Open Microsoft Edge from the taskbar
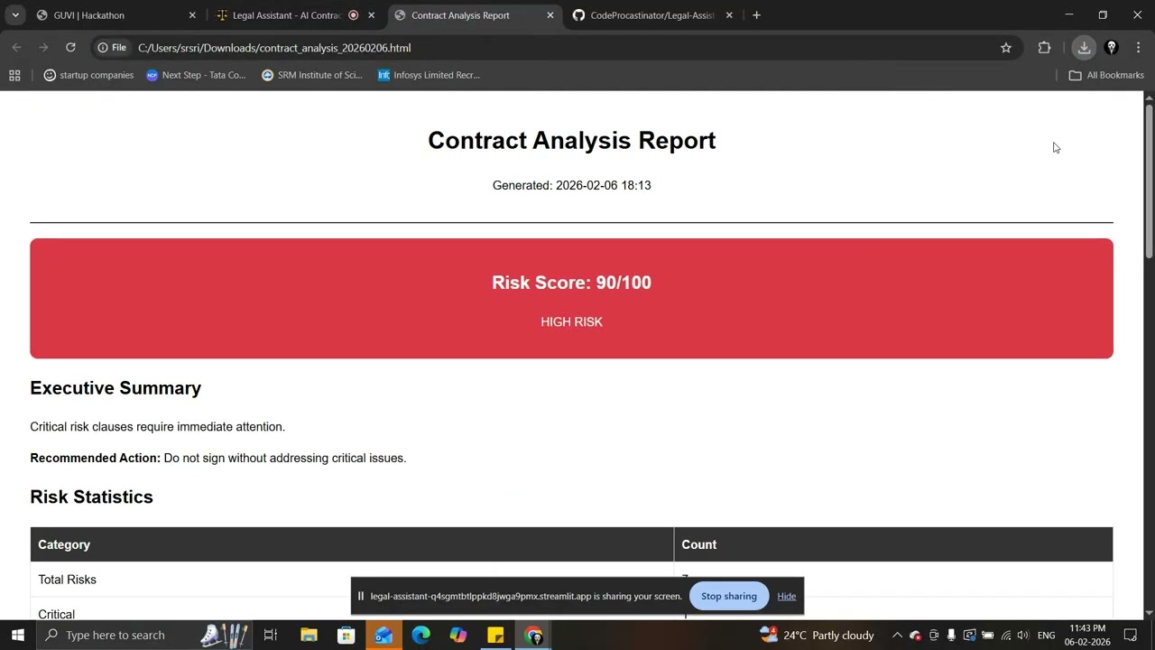1155x650 pixels. pyautogui.click(x=421, y=635)
